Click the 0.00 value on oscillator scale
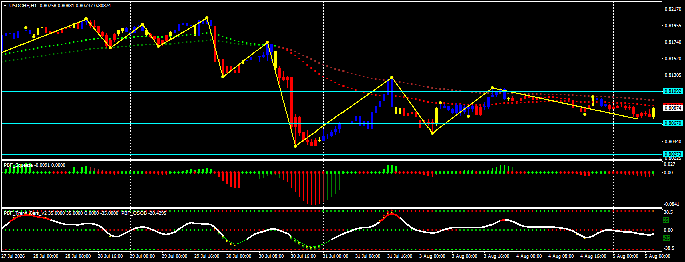This screenshot has width=685, height=262. click(x=668, y=230)
